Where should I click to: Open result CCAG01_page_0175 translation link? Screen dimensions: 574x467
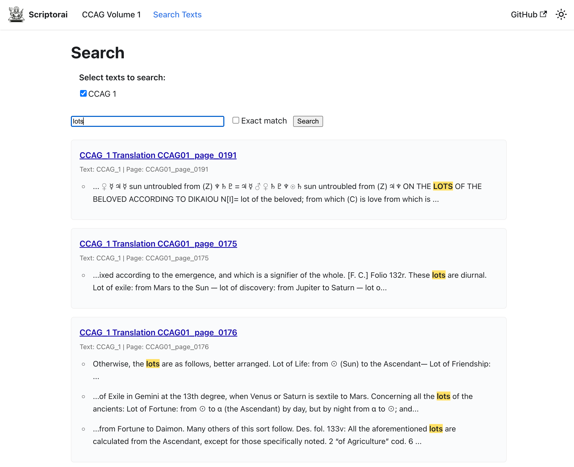(158, 244)
